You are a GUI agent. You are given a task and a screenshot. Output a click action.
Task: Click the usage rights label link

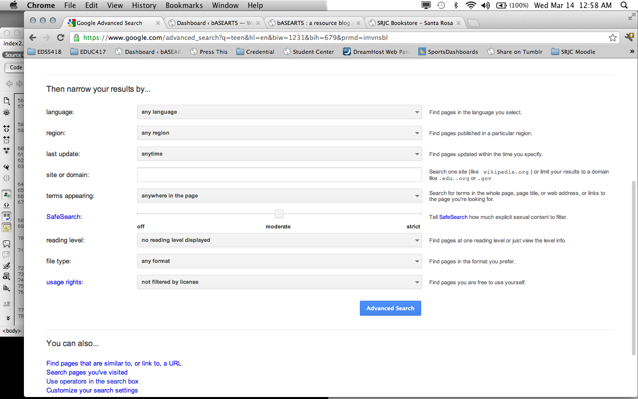[65, 282]
